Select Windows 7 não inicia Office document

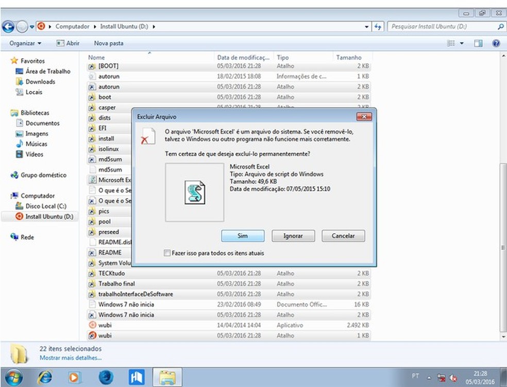pos(229,304)
